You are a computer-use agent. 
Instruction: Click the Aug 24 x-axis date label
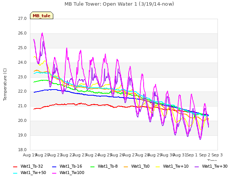click(92, 155)
